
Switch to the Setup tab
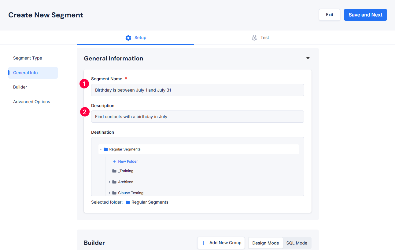[135, 38]
